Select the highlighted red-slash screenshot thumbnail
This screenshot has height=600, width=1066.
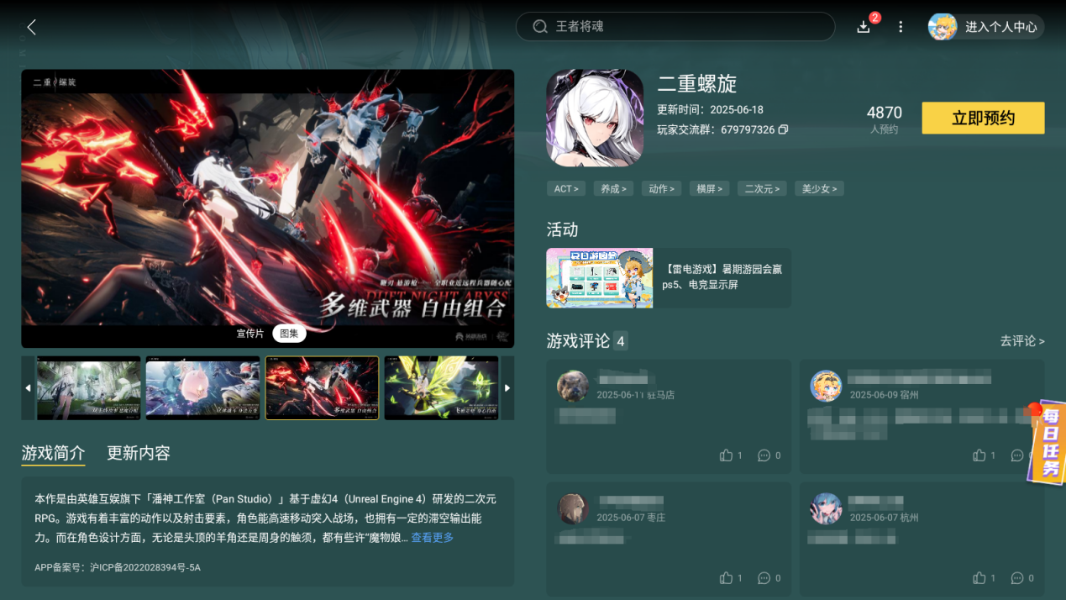coord(322,388)
